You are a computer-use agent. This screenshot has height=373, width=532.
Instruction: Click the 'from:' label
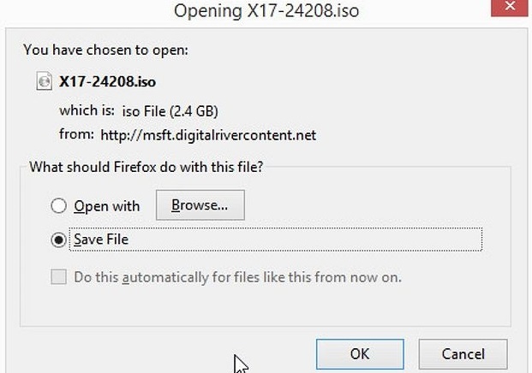coord(76,134)
